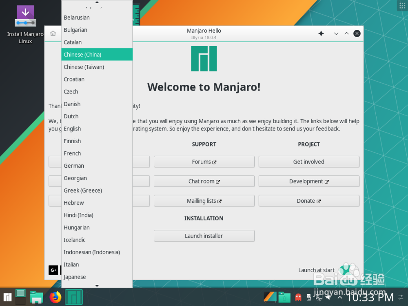Open the panel settings sliders icon

401,297
